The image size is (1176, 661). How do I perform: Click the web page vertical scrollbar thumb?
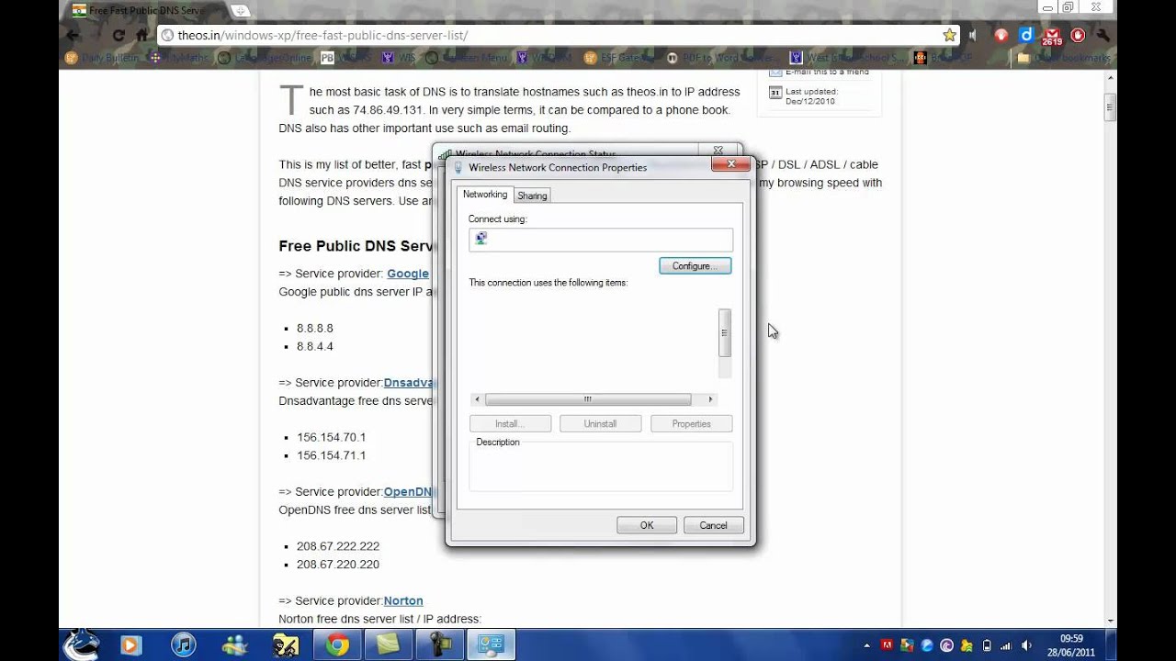pos(1110,106)
